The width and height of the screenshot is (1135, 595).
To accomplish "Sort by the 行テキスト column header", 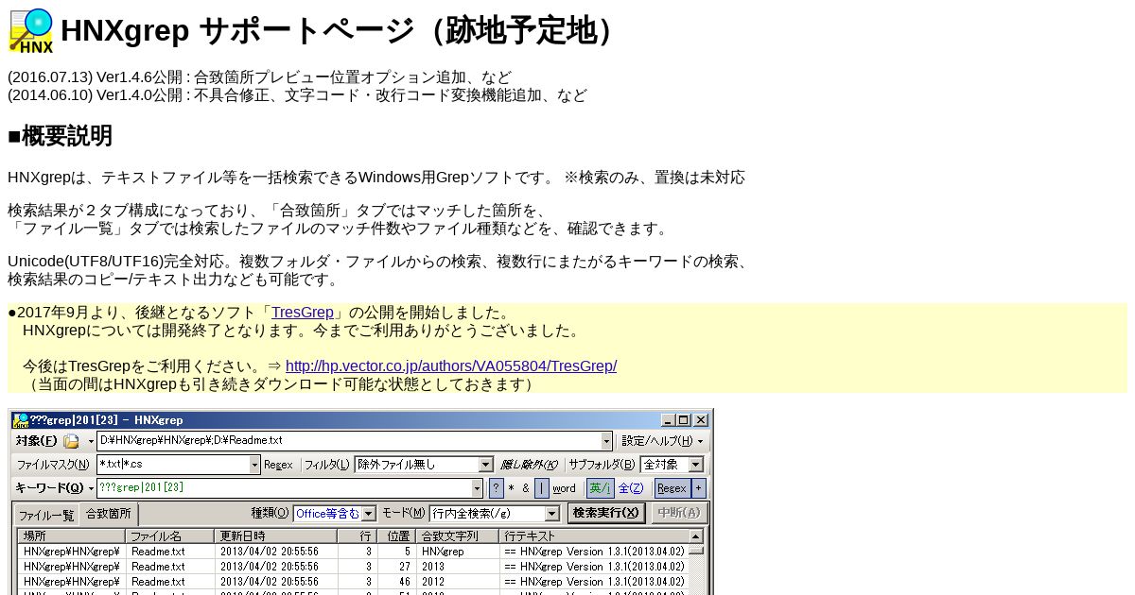I will click(x=593, y=536).
